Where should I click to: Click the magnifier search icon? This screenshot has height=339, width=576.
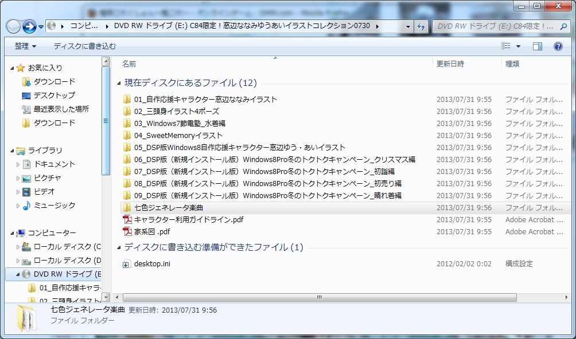coord(563,26)
